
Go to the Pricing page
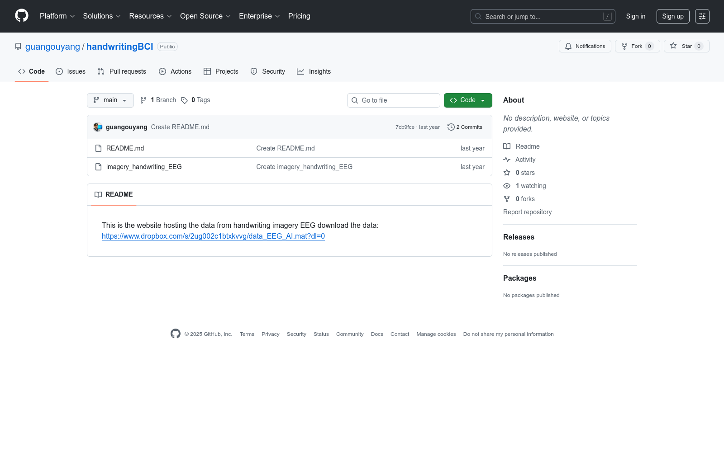(x=299, y=16)
